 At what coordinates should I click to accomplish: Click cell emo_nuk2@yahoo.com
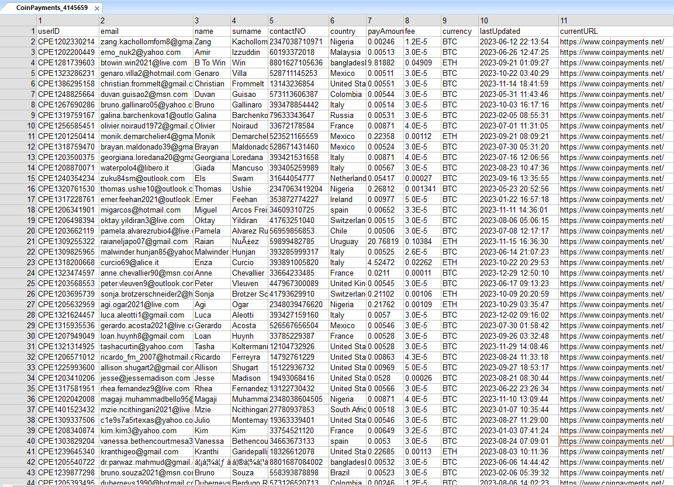click(146, 52)
